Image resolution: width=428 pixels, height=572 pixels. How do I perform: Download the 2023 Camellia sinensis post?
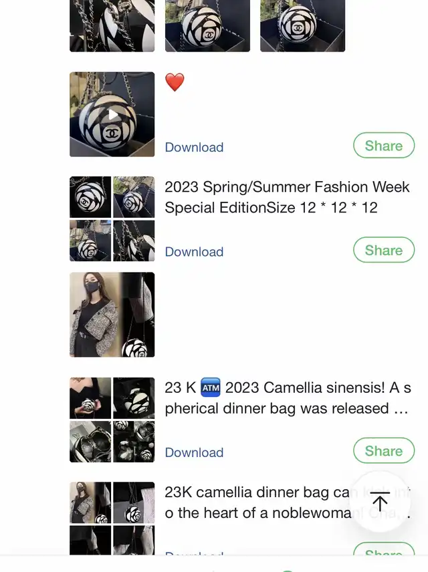tap(194, 452)
